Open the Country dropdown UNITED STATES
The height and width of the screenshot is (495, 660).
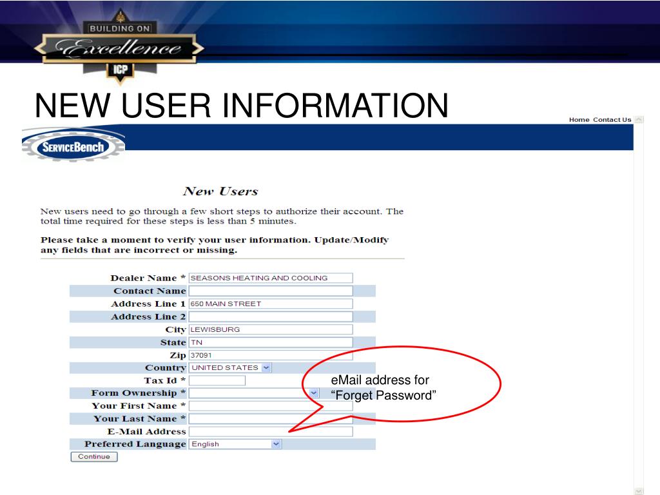[x=230, y=368]
